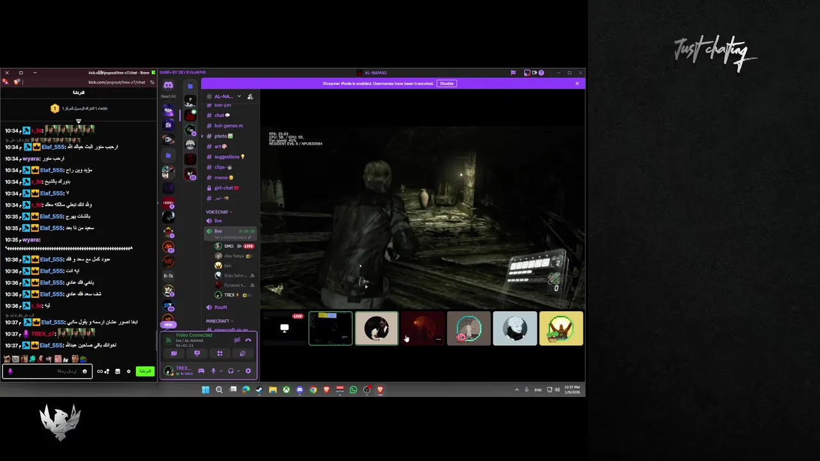The image size is (820, 461).
Task: Open the B-7s server in sidebar
Action: tap(168, 276)
